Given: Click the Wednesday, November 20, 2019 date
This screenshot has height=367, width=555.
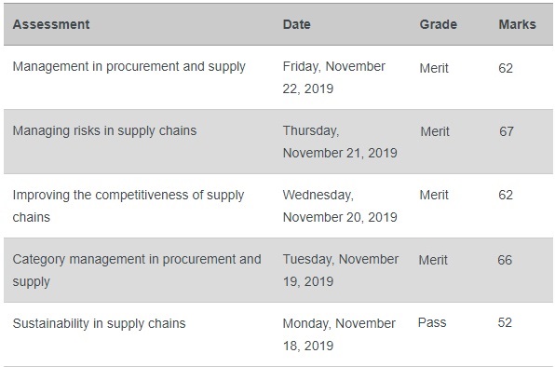Looking at the screenshot, I should point(340,206).
